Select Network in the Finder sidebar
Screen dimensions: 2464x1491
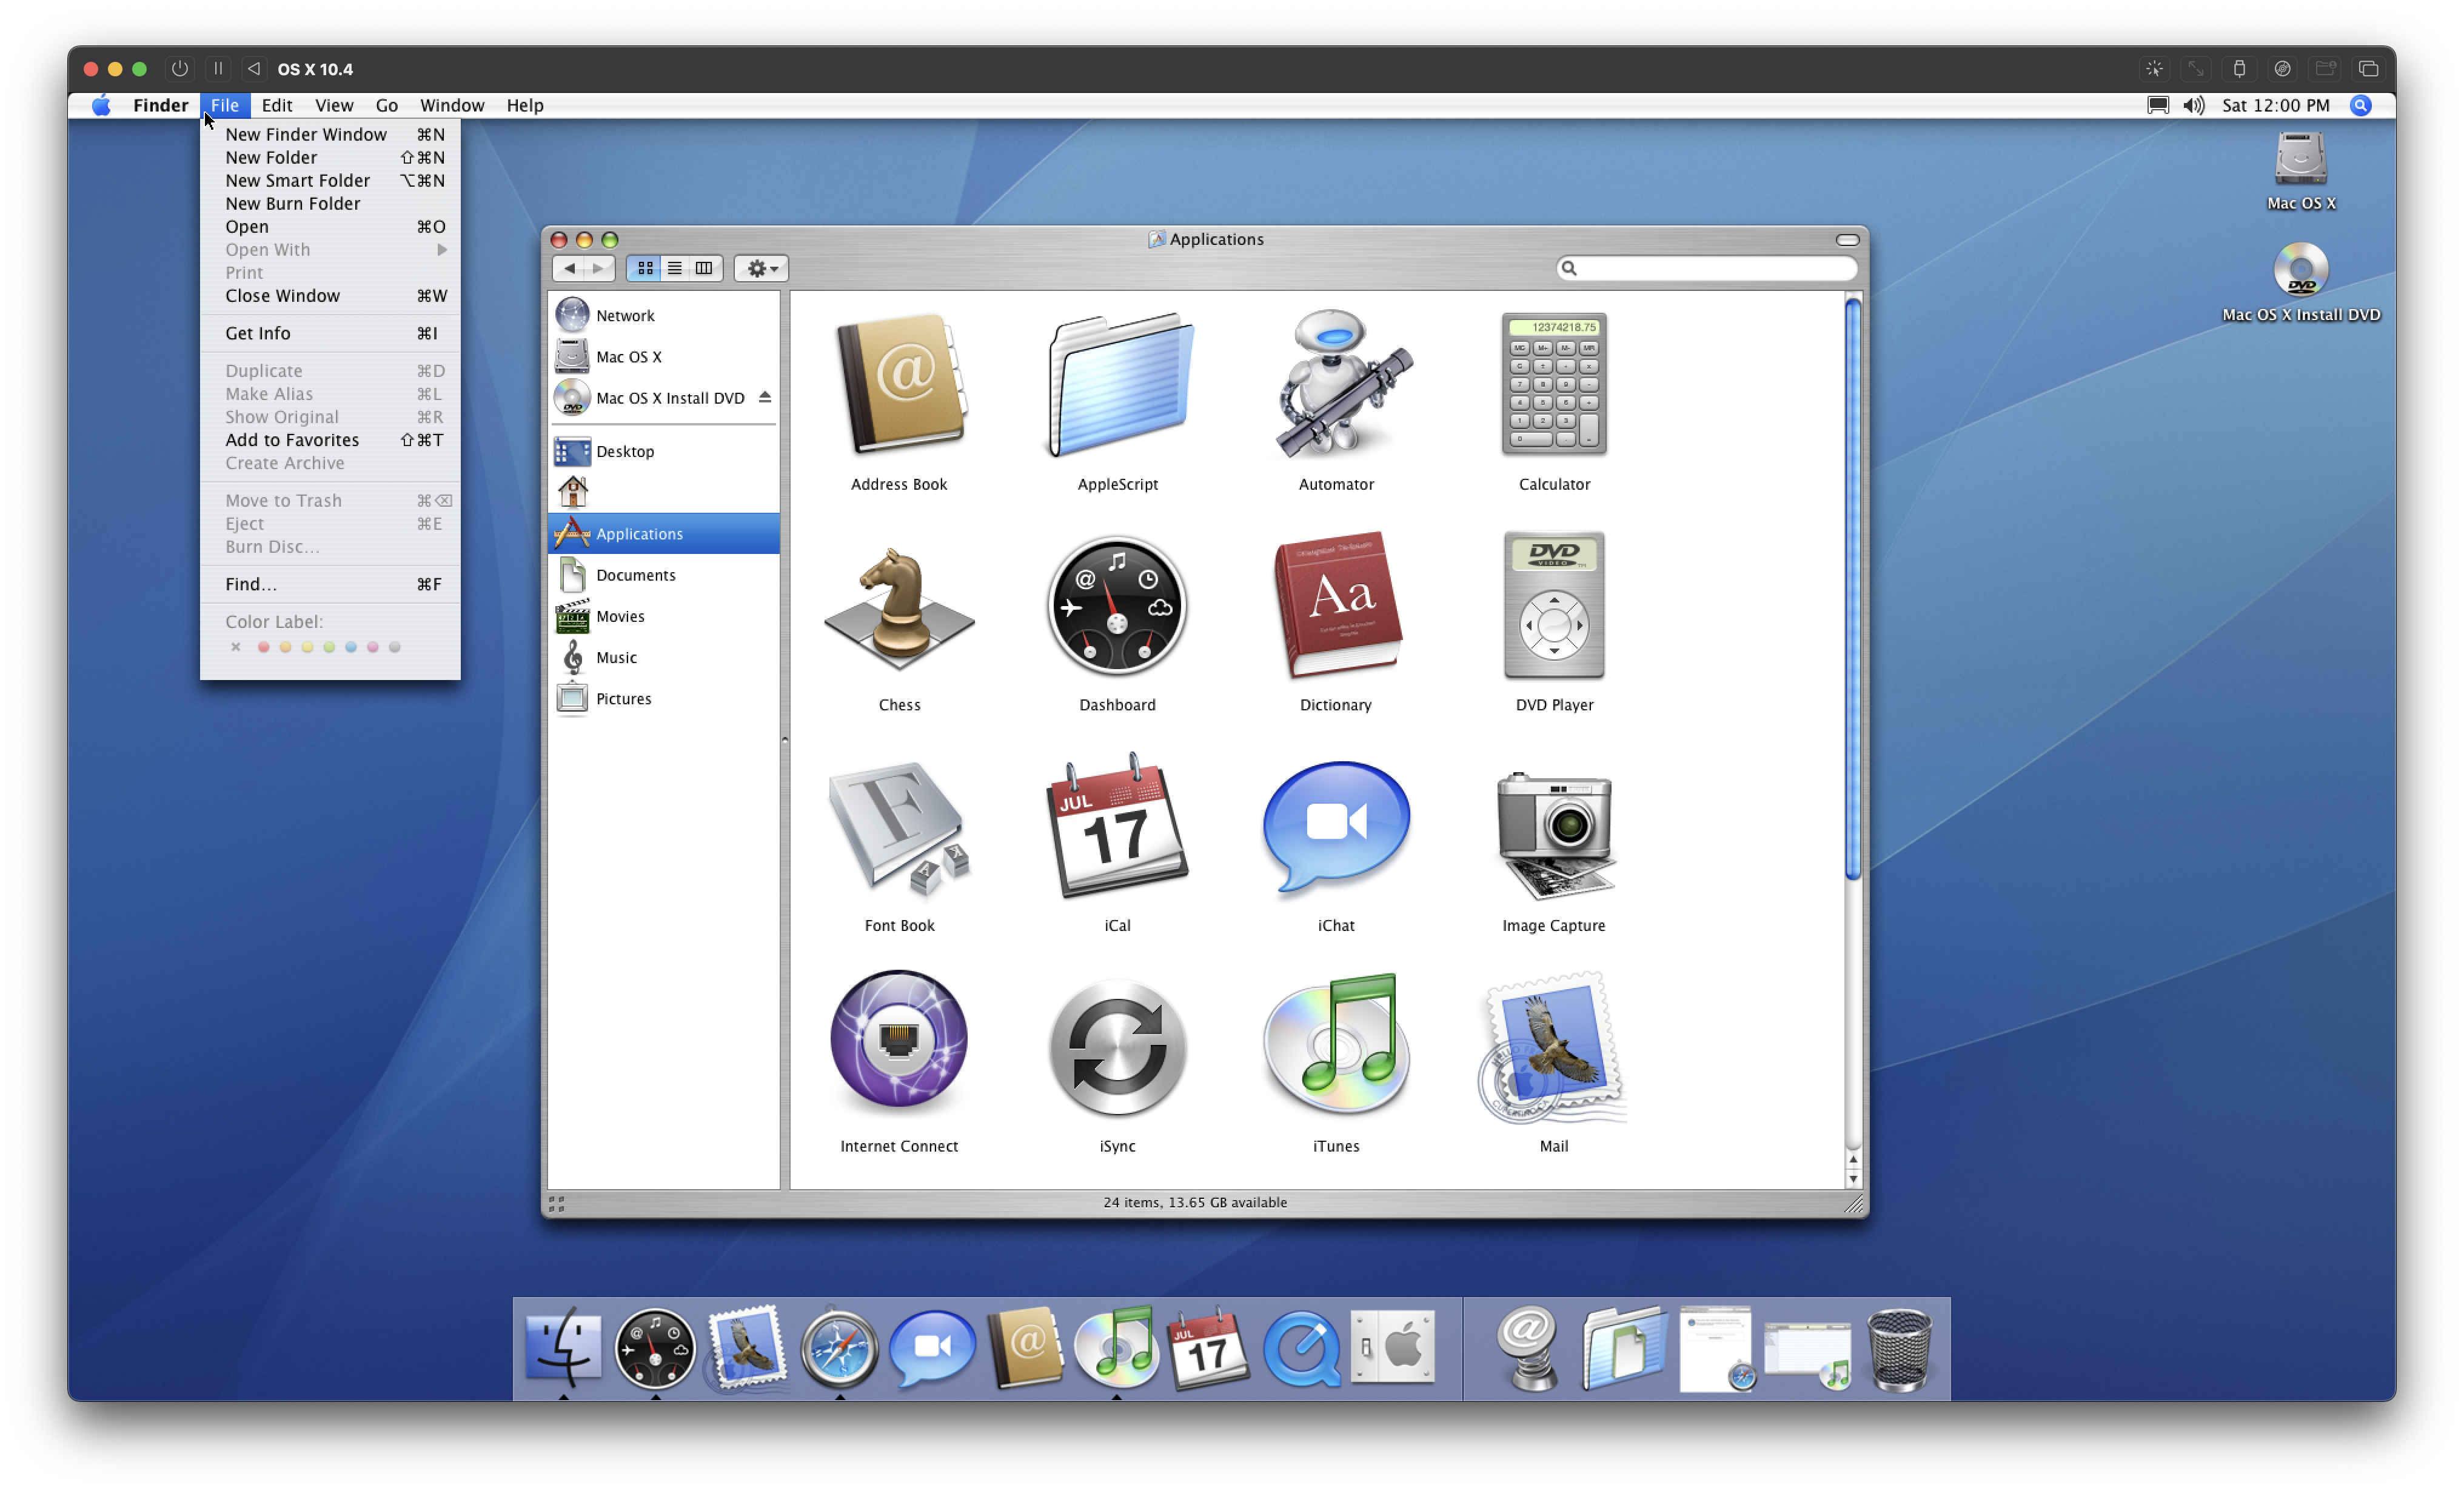[664, 315]
